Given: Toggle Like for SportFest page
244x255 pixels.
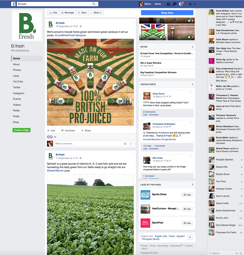Looking at the screenshot, I should coord(187,223).
